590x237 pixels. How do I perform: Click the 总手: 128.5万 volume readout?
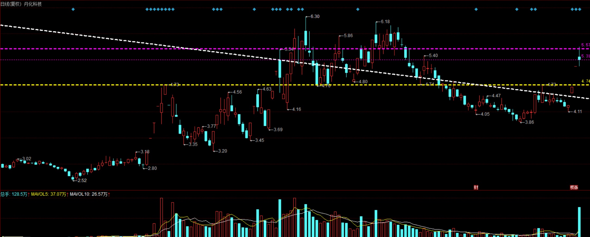pyautogui.click(x=15, y=194)
